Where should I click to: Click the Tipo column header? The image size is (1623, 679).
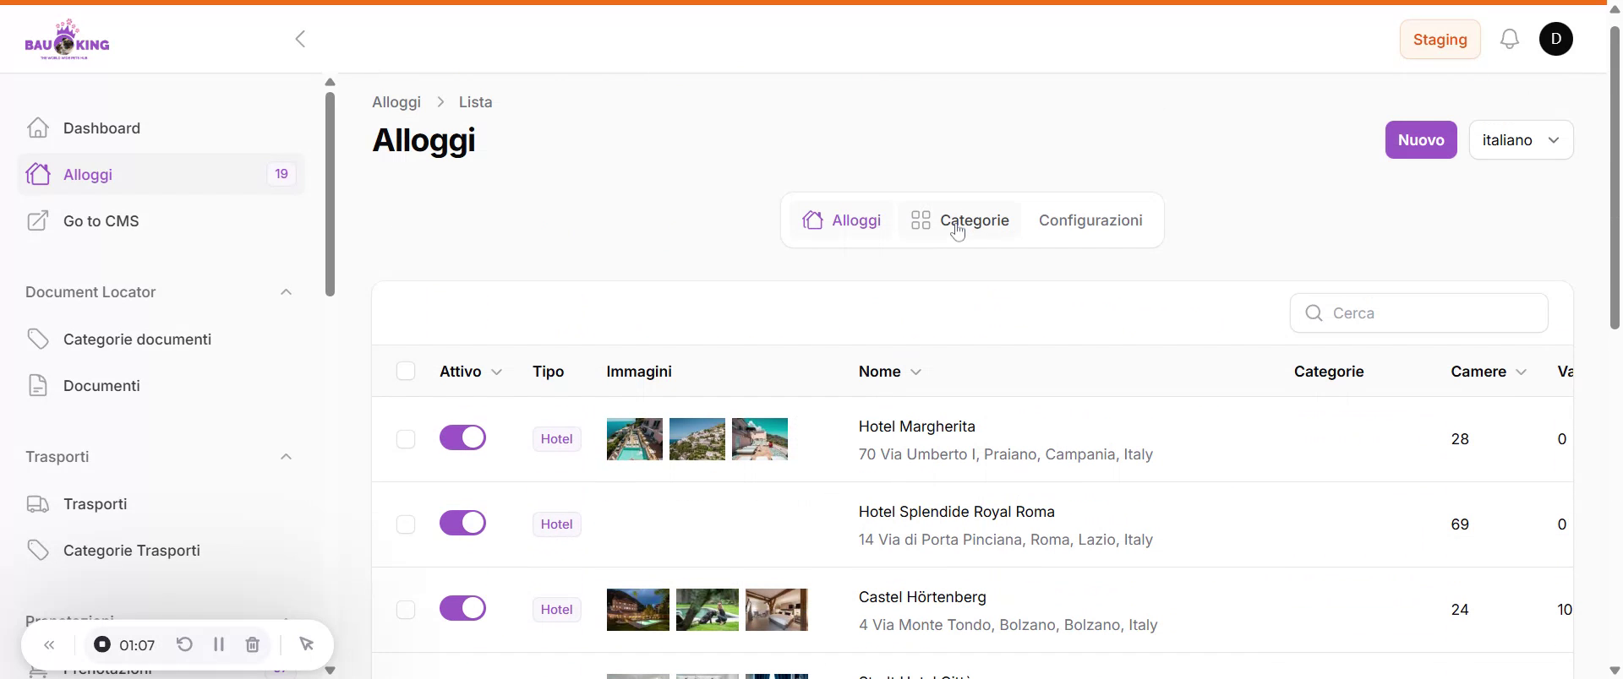coord(549,372)
